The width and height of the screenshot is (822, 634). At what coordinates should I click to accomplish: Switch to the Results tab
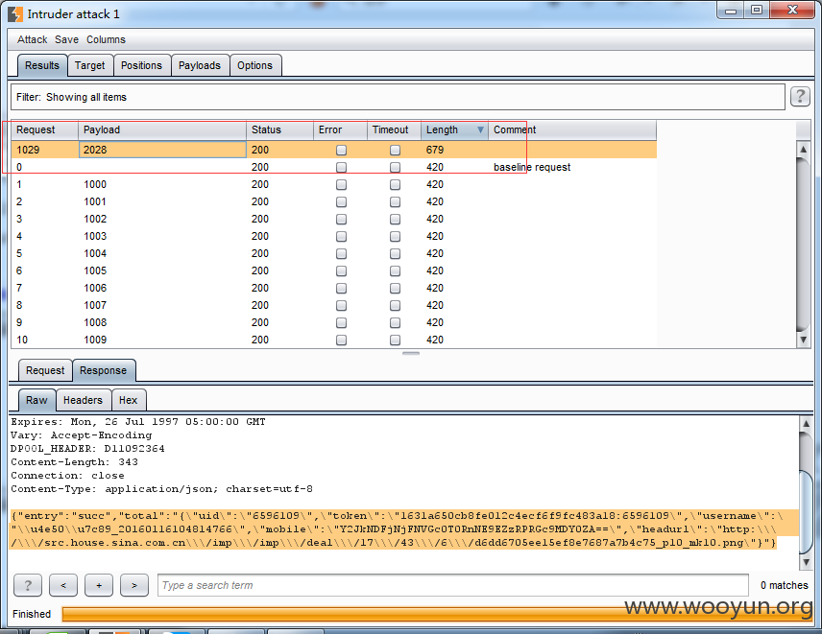click(x=42, y=65)
